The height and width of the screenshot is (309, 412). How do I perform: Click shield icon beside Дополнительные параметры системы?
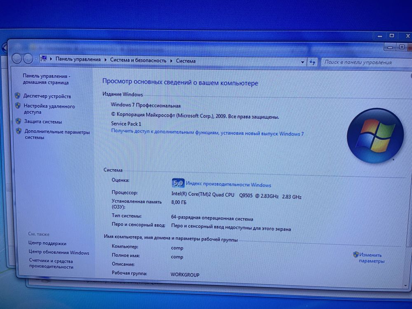click(19, 131)
